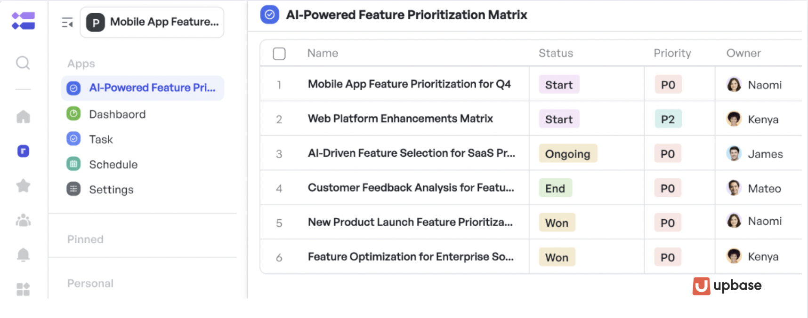
Task: Open the home icon in left rail
Action: tap(23, 117)
